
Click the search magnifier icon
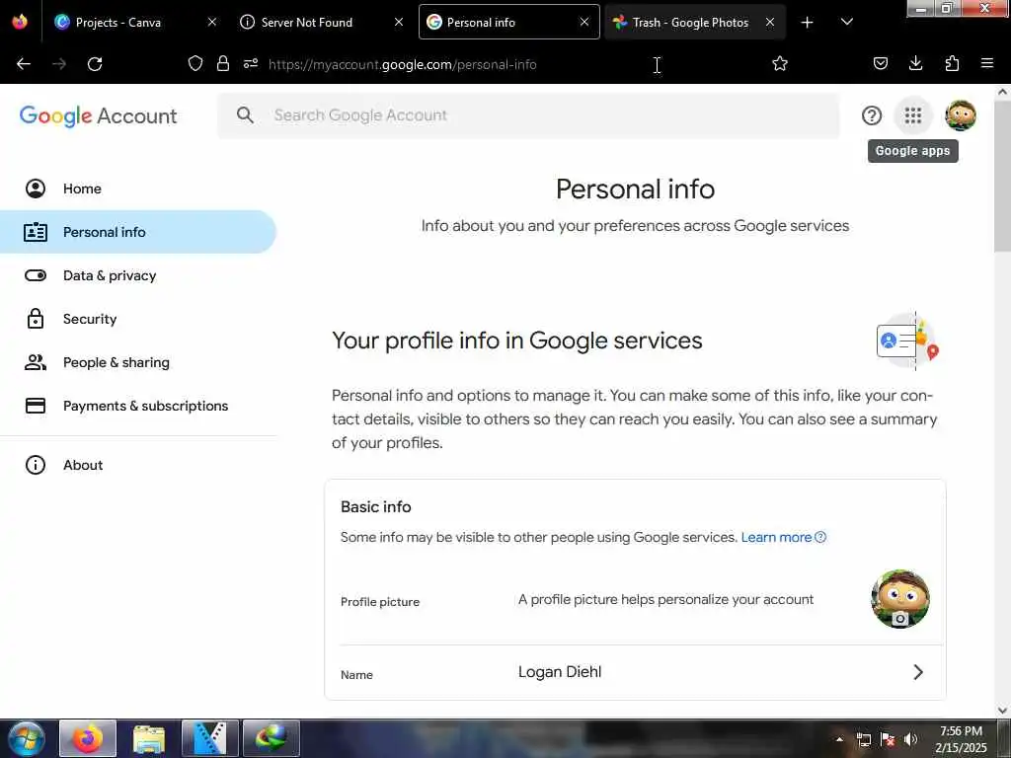click(245, 115)
